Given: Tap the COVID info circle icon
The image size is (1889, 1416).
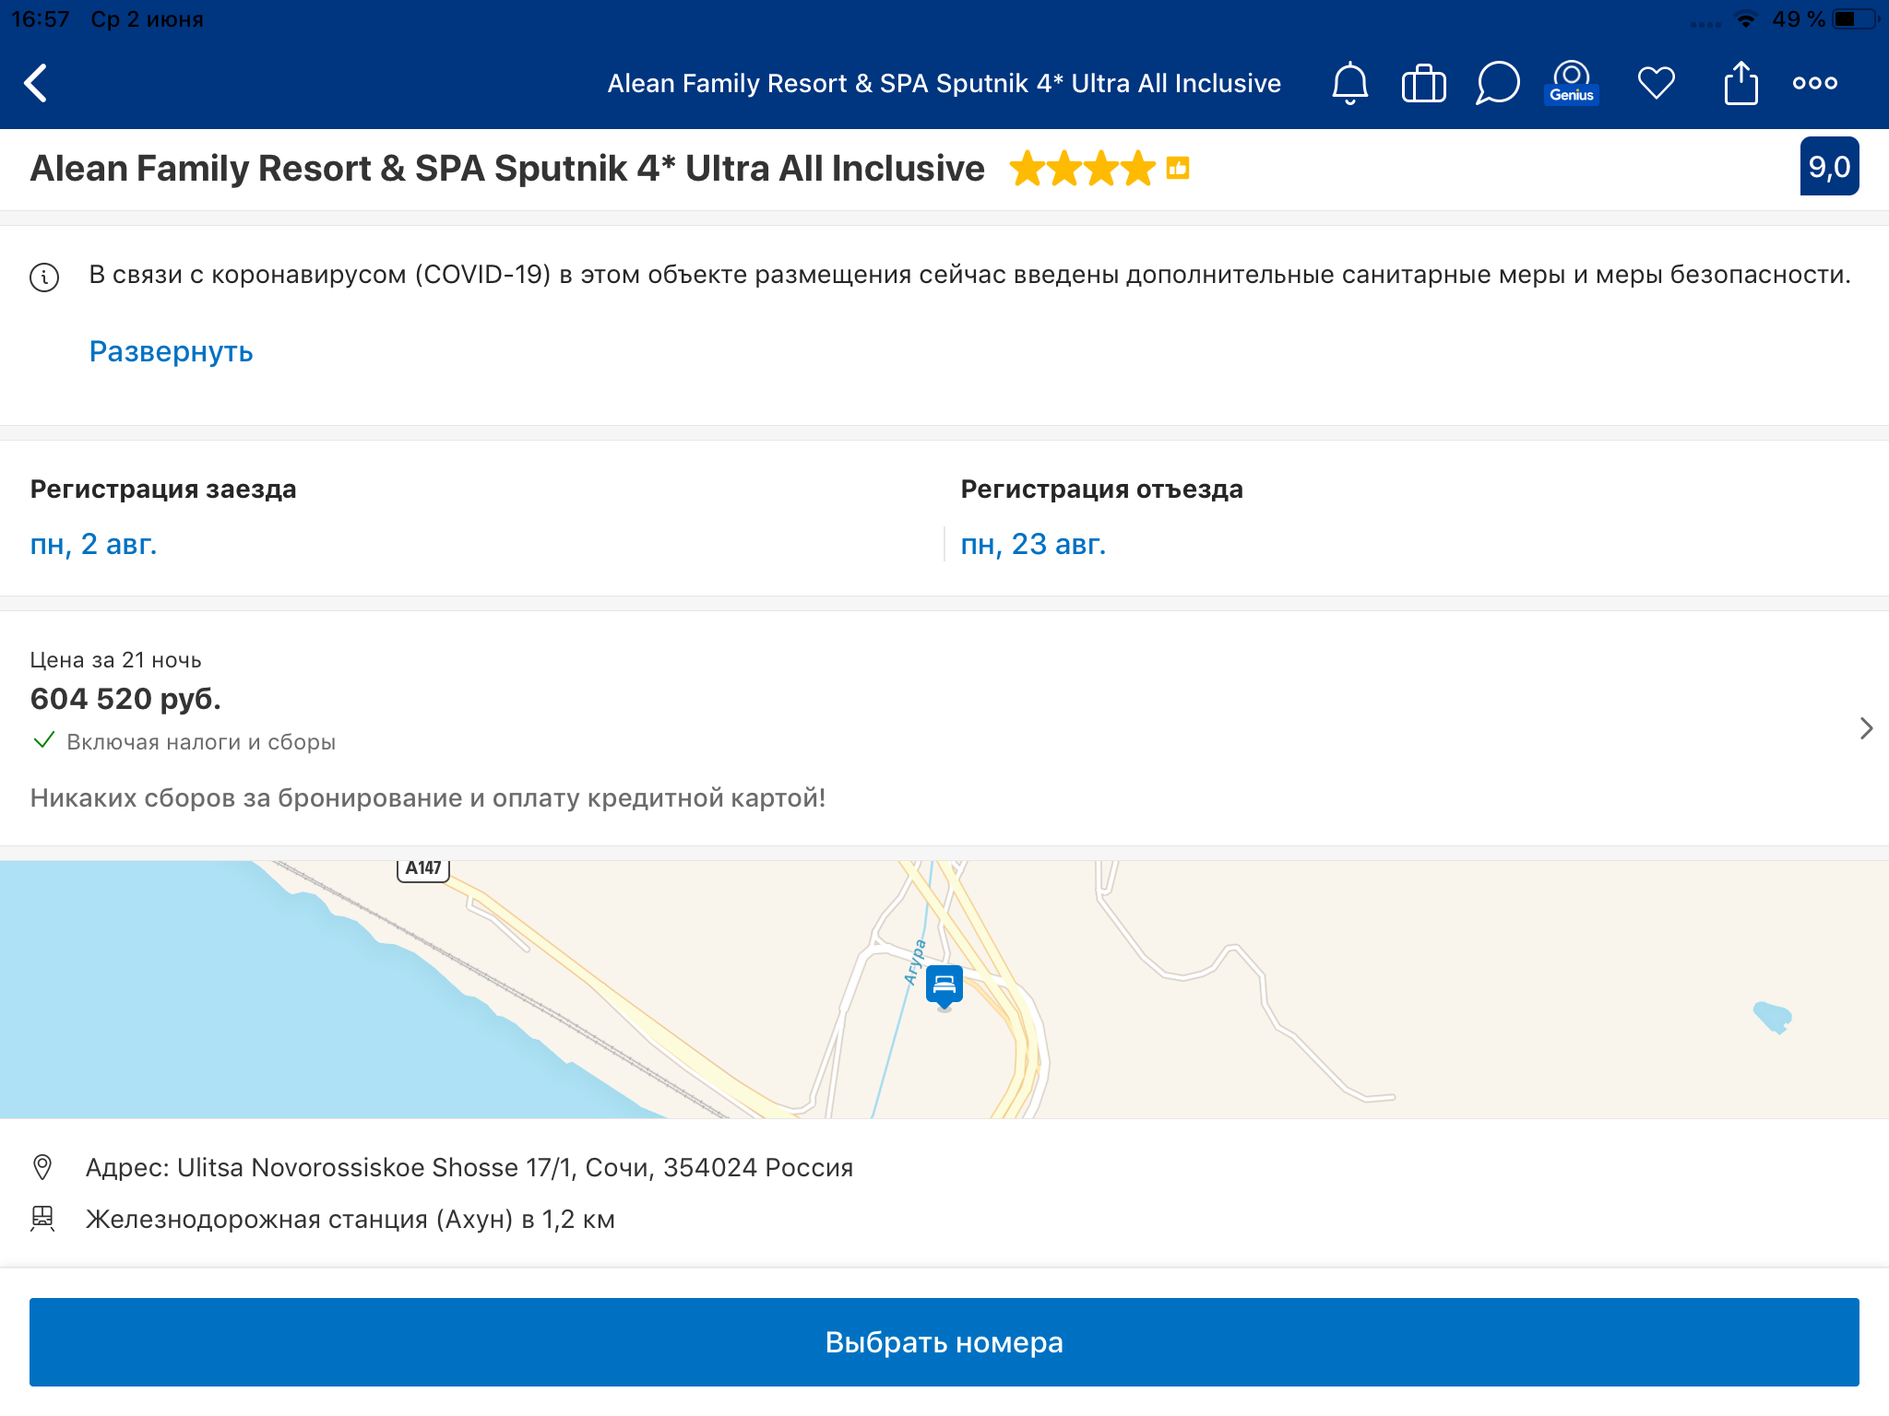Looking at the screenshot, I should (x=44, y=277).
